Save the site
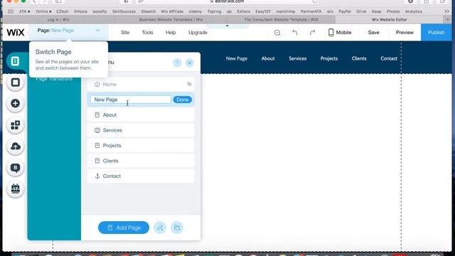This screenshot has height=256, width=455. 373,33
